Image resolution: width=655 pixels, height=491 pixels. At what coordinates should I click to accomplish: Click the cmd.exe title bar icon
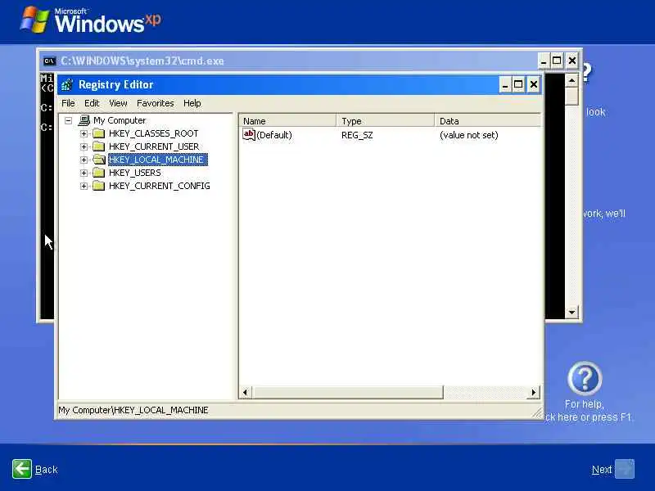49,61
